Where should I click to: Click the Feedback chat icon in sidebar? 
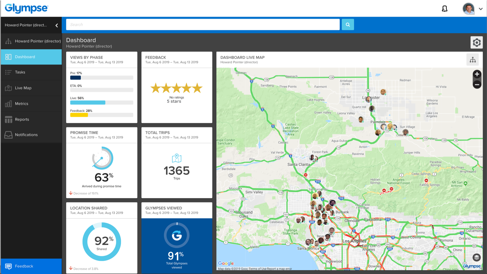point(8,266)
